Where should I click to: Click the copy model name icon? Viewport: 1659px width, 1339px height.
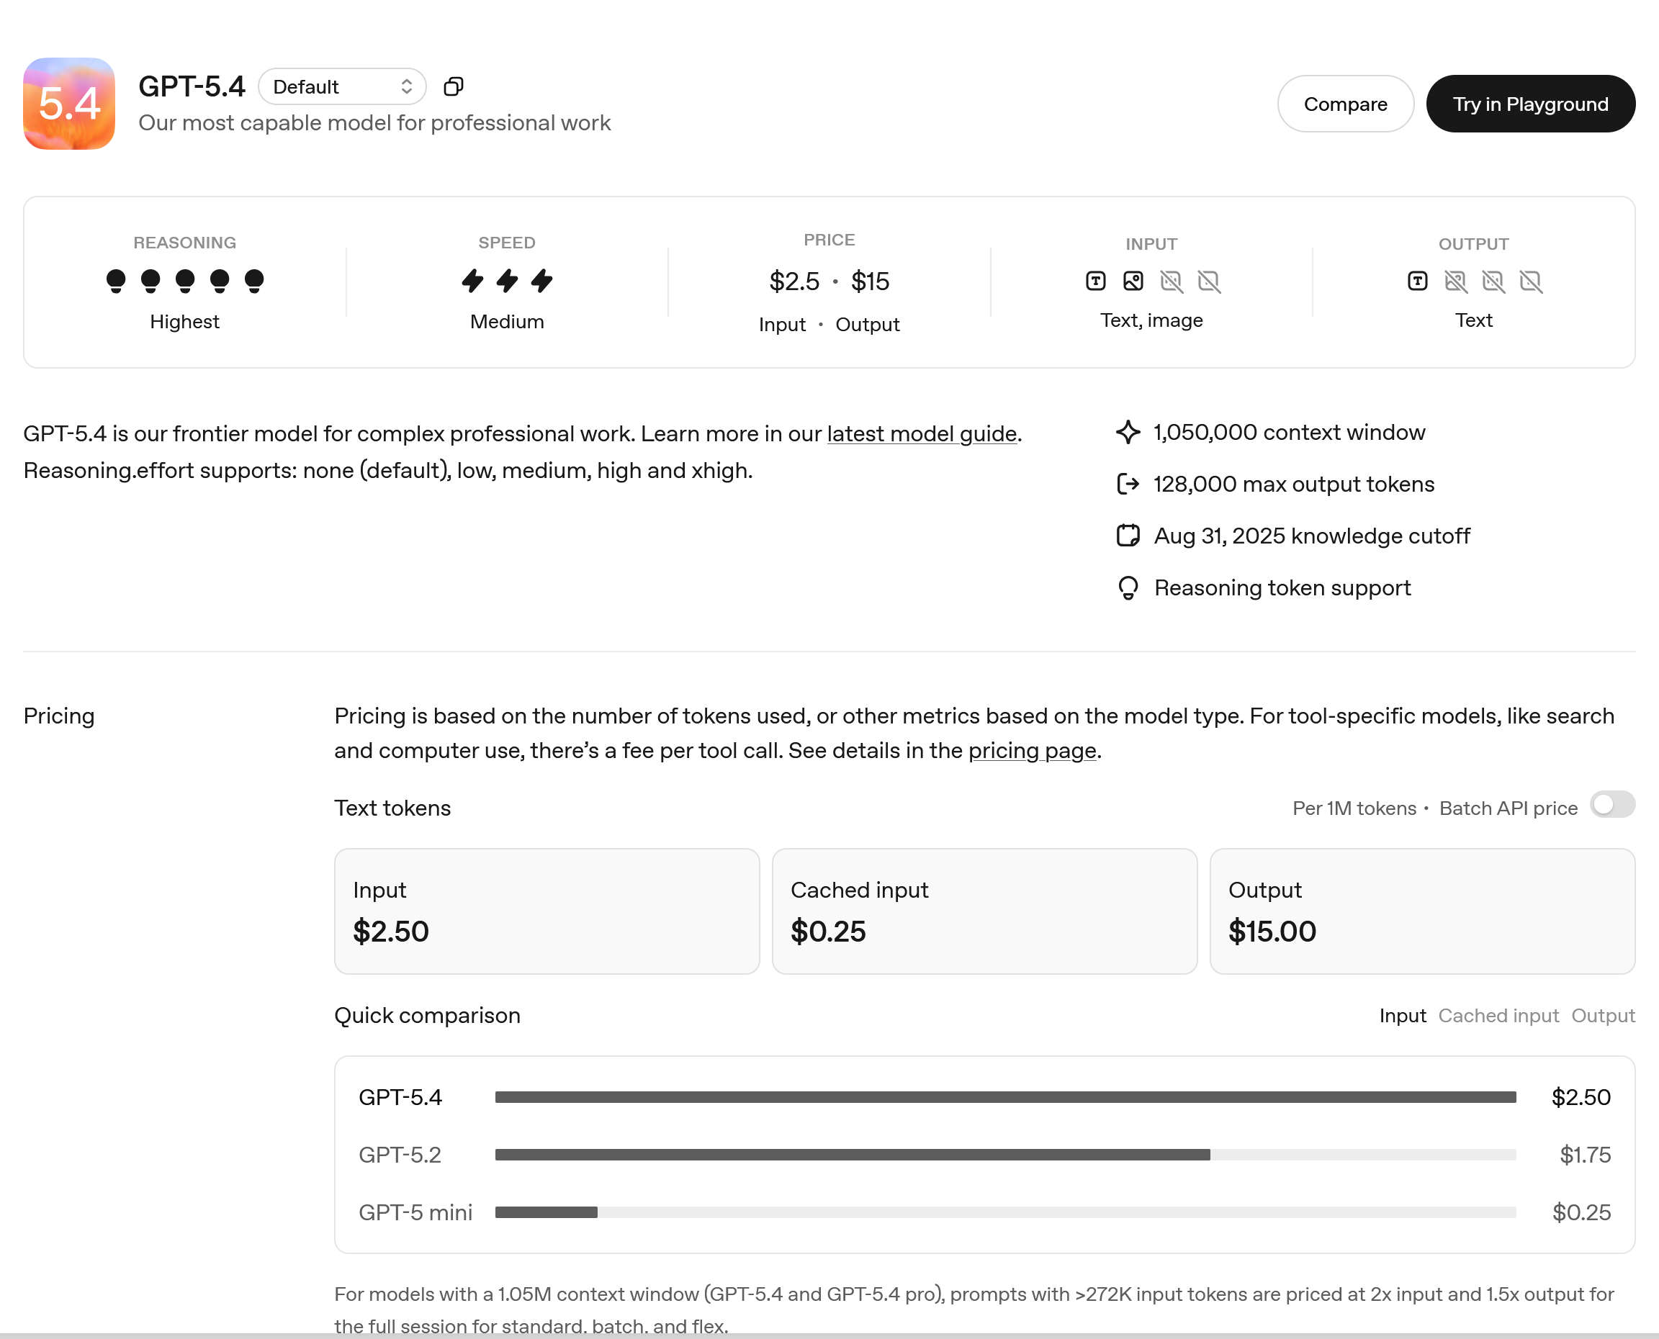click(x=454, y=86)
